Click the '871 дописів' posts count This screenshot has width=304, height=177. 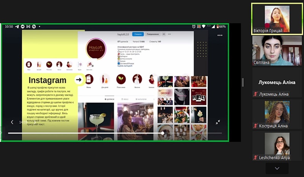(123, 42)
